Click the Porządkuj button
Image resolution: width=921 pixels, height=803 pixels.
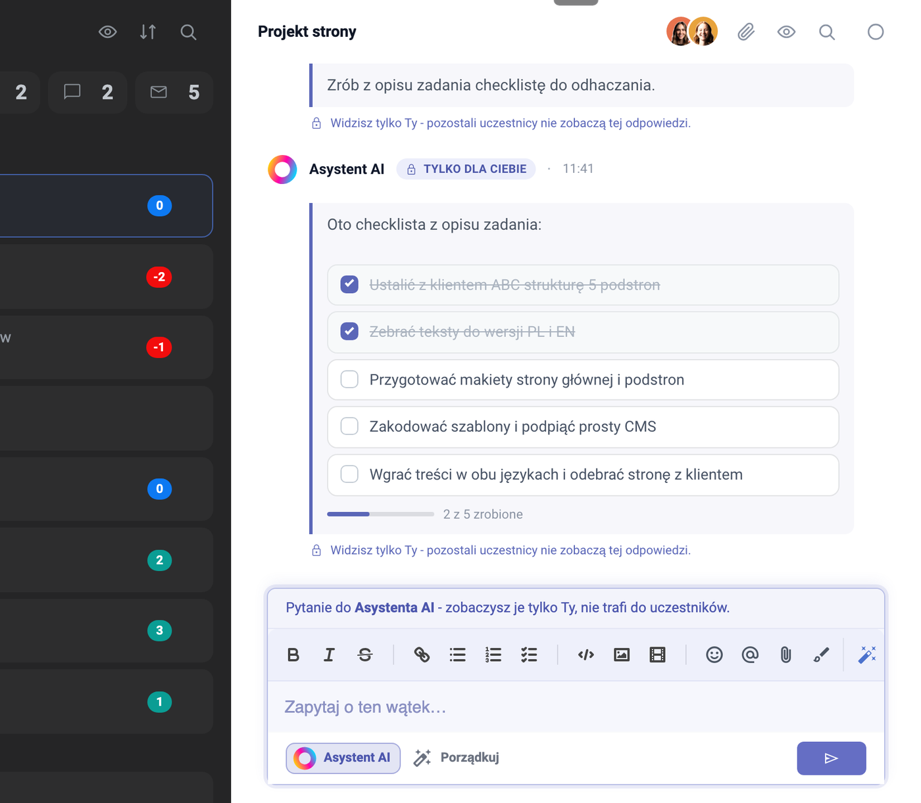tap(456, 758)
